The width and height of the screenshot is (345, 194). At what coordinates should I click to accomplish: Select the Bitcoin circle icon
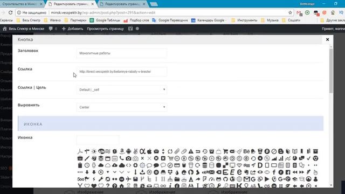[267, 151]
